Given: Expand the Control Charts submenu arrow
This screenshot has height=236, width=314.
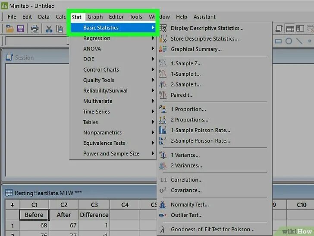Looking at the screenshot, I should (x=153, y=70).
